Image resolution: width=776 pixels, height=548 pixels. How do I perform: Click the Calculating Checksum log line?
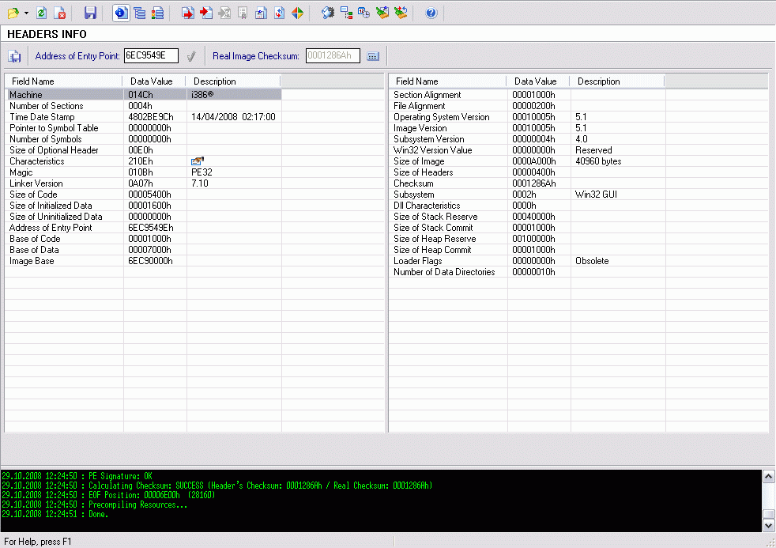[x=217, y=486]
